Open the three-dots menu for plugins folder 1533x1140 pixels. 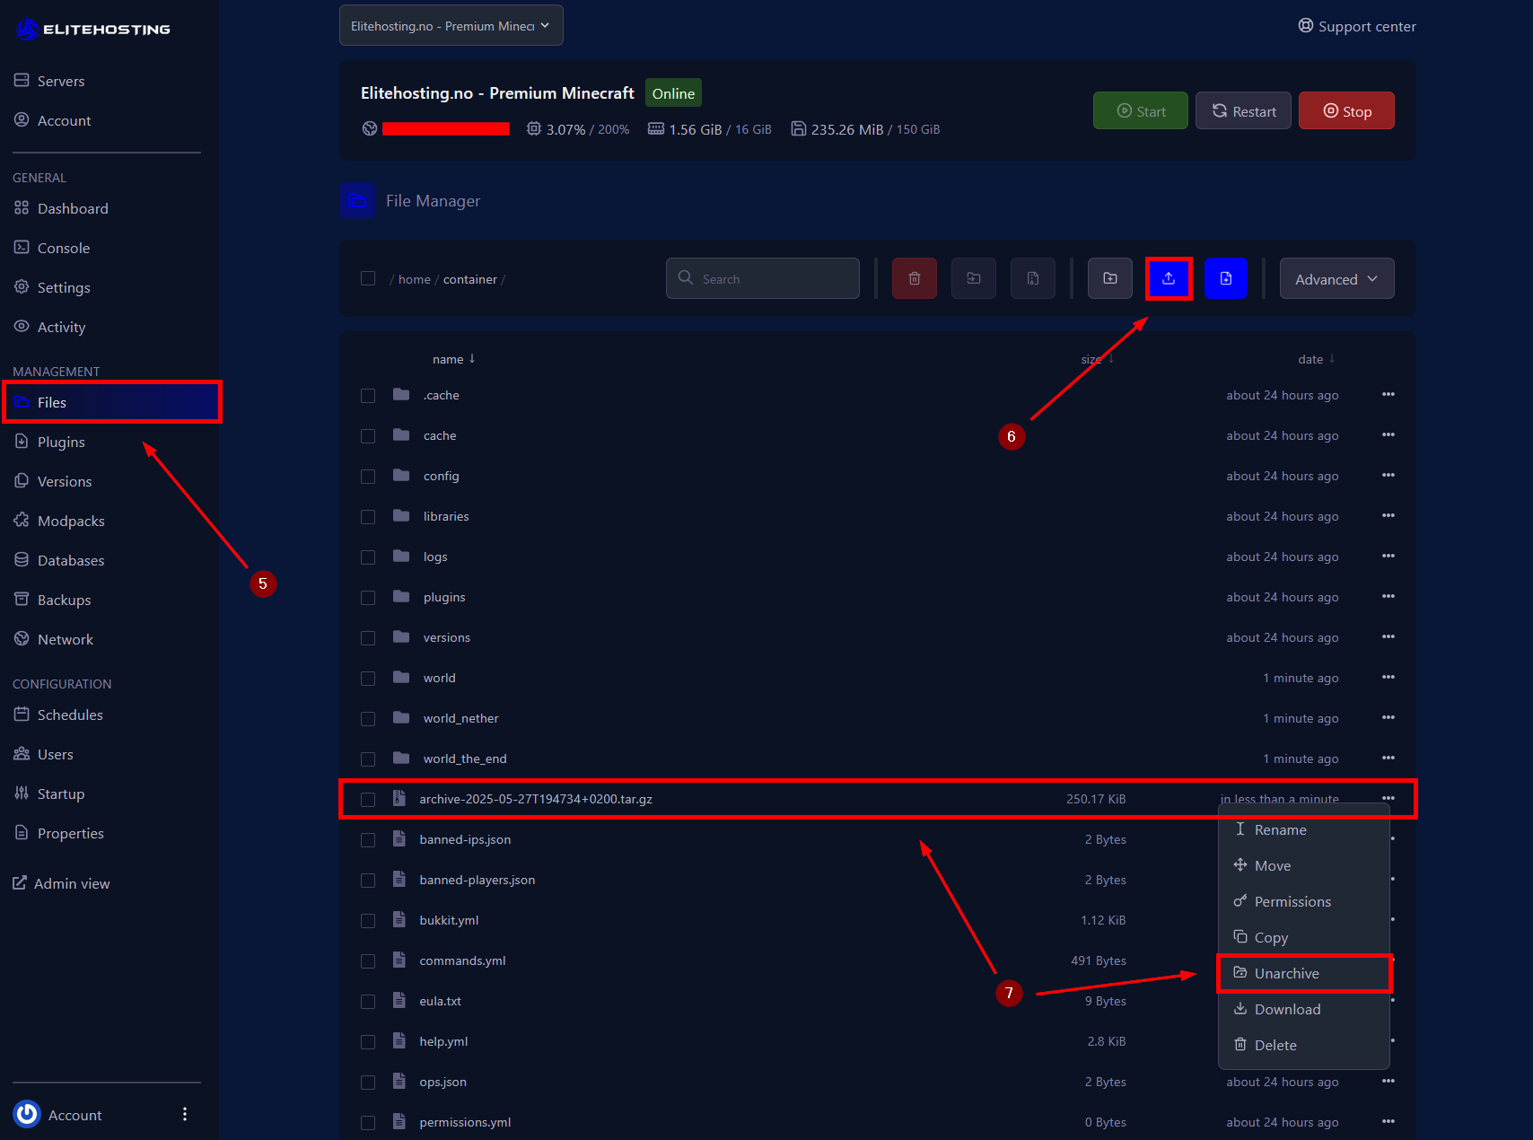point(1388,597)
